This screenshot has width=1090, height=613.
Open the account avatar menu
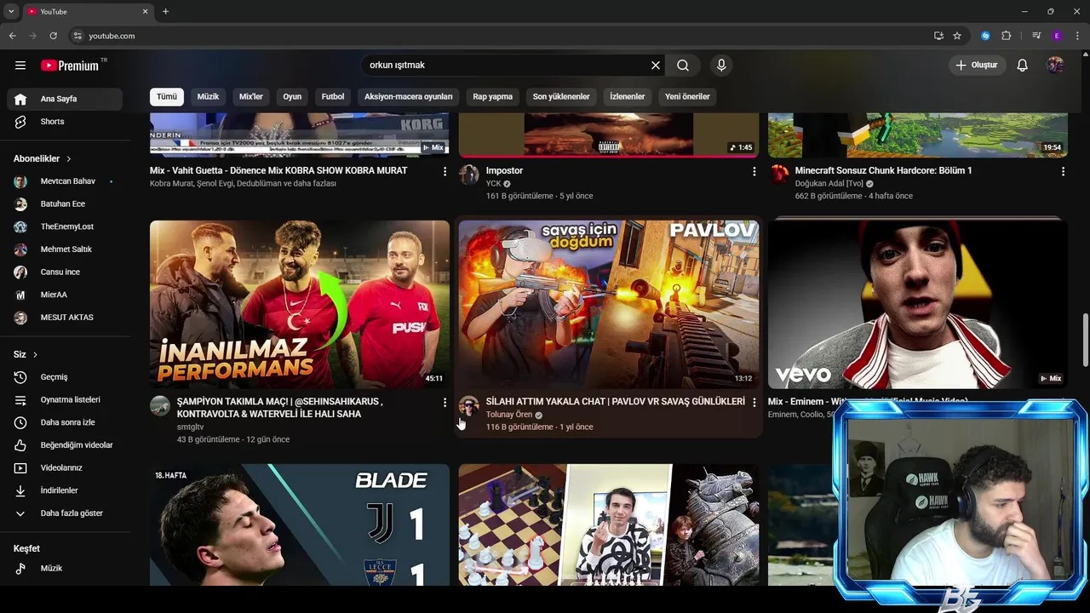tap(1055, 65)
